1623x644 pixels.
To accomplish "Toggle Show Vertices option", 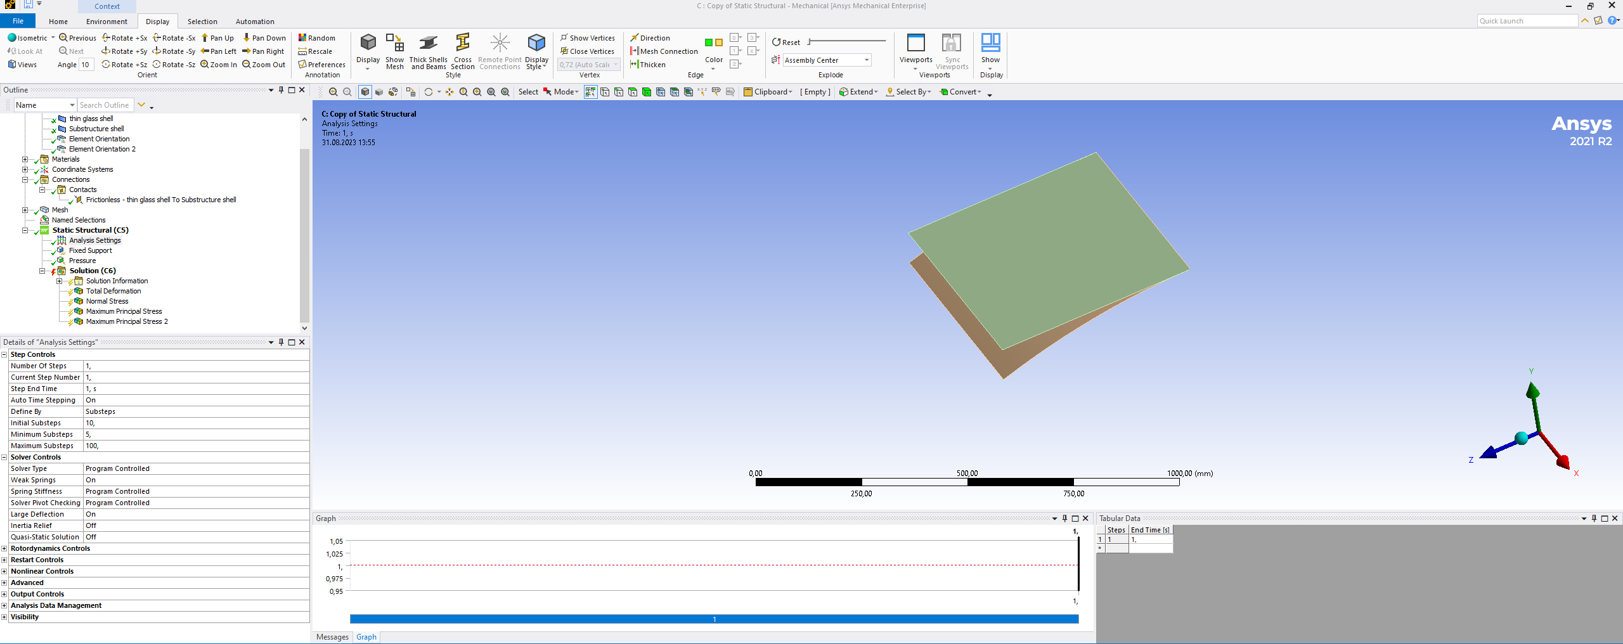I will coord(587,38).
